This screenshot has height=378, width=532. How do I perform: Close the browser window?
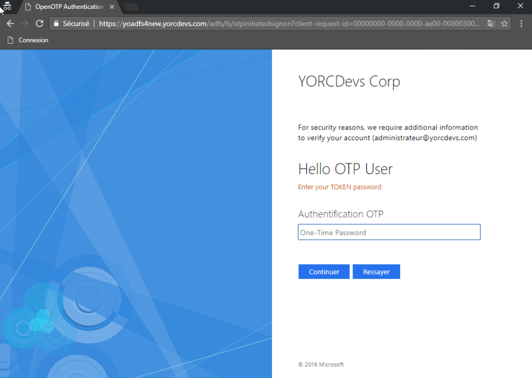(520, 6)
